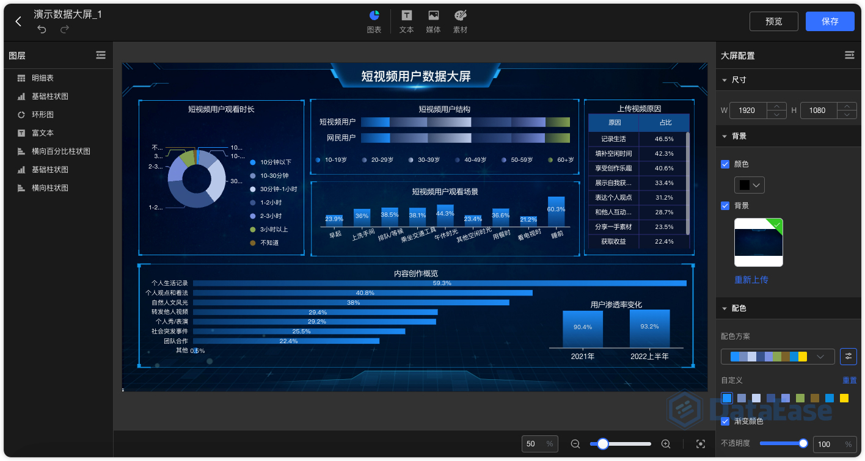The height and width of the screenshot is (461, 865).
Task: Collapse the 背景 section header
Action: click(x=724, y=136)
